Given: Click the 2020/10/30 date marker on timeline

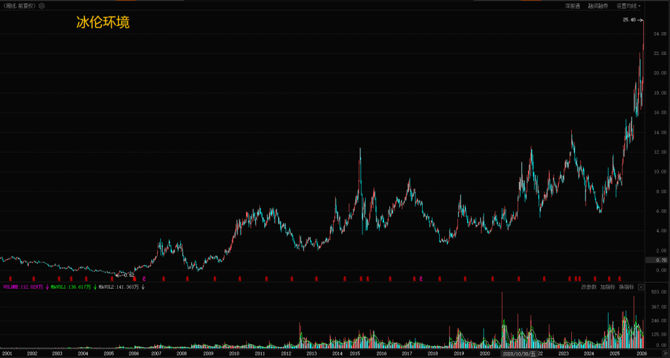Looking at the screenshot, I should tap(519, 353).
